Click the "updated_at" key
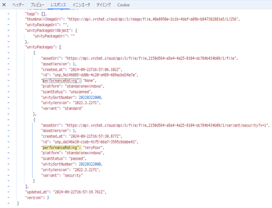Viewport: 272px width, 208px height. click(x=37, y=192)
